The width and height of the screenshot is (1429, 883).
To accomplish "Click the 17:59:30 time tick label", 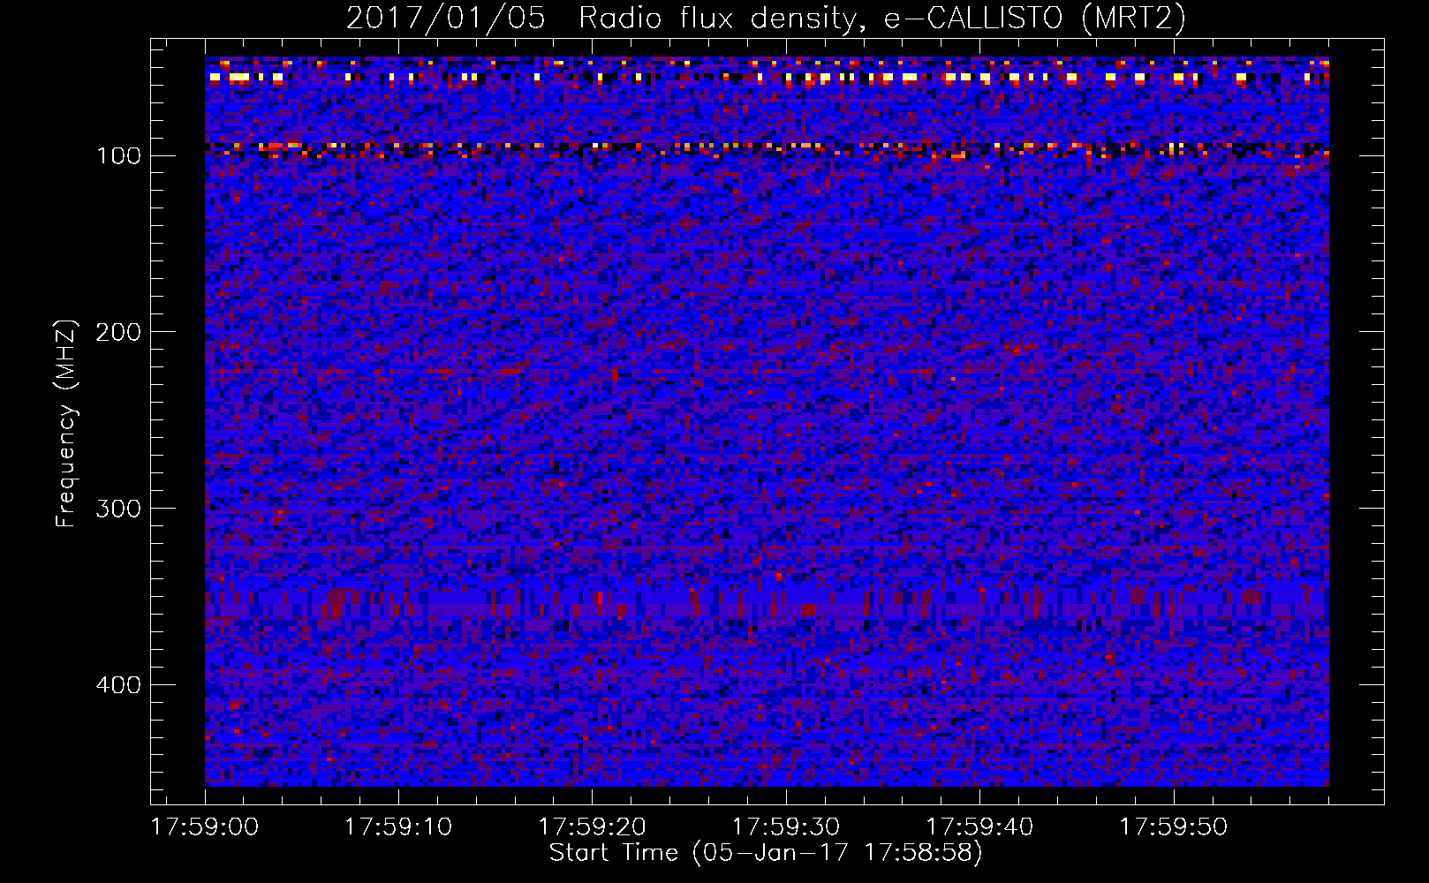I will [x=786, y=827].
